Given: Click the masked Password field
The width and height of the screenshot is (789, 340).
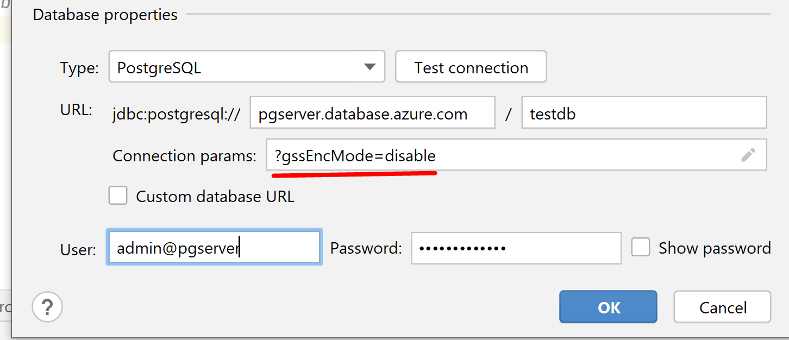Looking at the screenshot, I should point(516,248).
